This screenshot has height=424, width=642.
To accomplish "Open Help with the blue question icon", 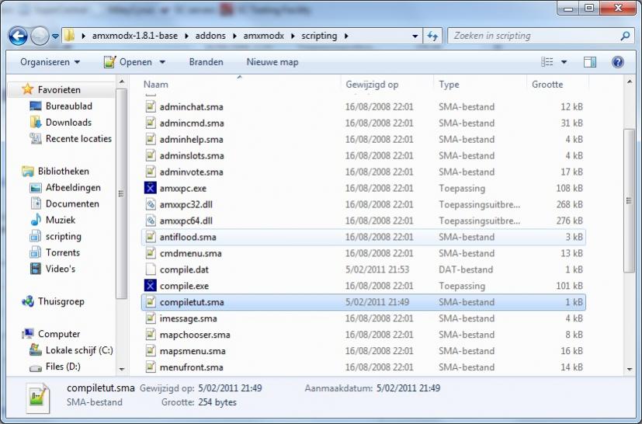I will [617, 62].
